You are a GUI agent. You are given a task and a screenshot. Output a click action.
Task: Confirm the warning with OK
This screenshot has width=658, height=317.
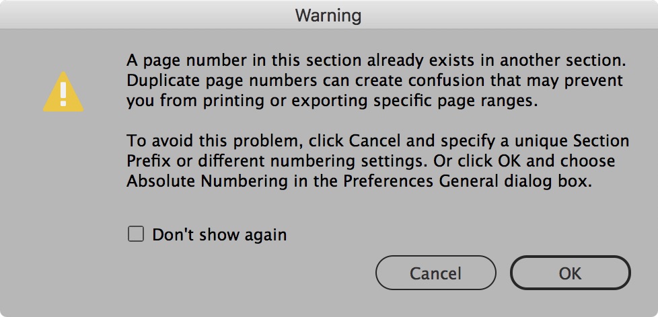coord(570,273)
